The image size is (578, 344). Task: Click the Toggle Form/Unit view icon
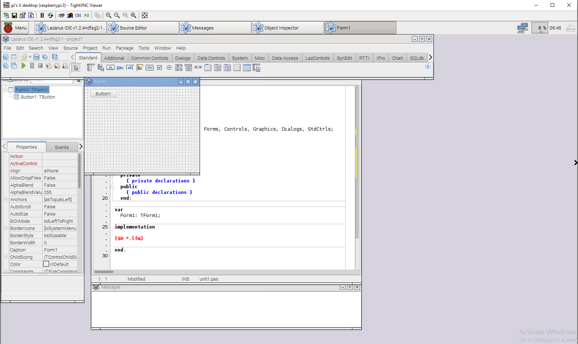pos(55,57)
